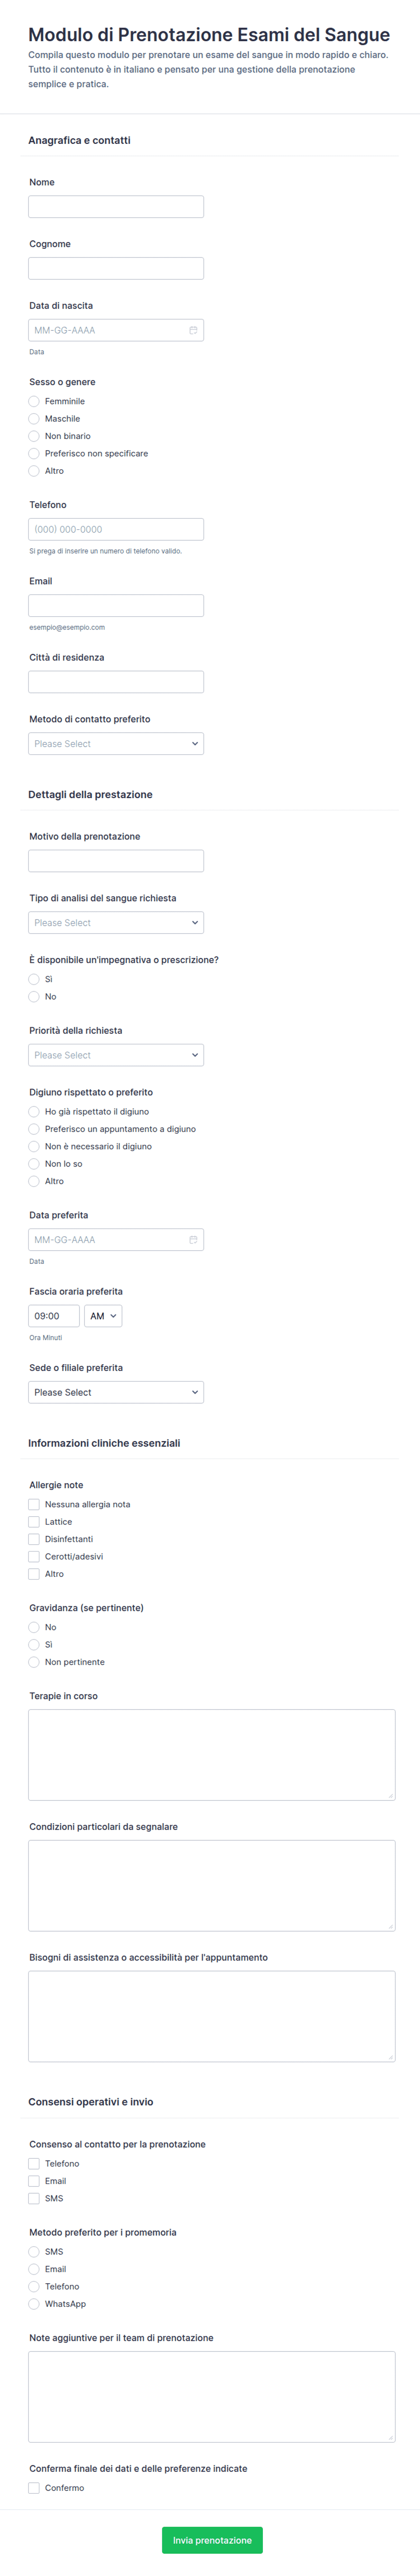
Task: Expand Sede o filiale preferita dropdown
Action: tap(116, 1392)
